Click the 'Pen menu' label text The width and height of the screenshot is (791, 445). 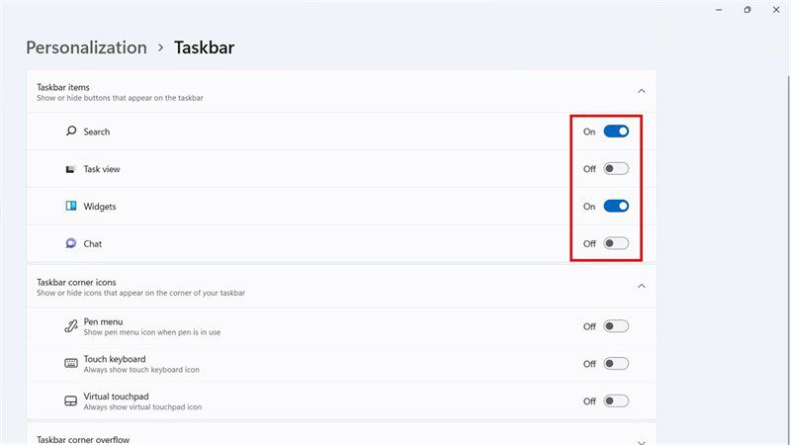pos(104,321)
